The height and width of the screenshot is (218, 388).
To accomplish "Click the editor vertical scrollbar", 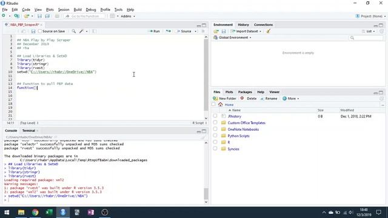I will [x=206, y=75].
